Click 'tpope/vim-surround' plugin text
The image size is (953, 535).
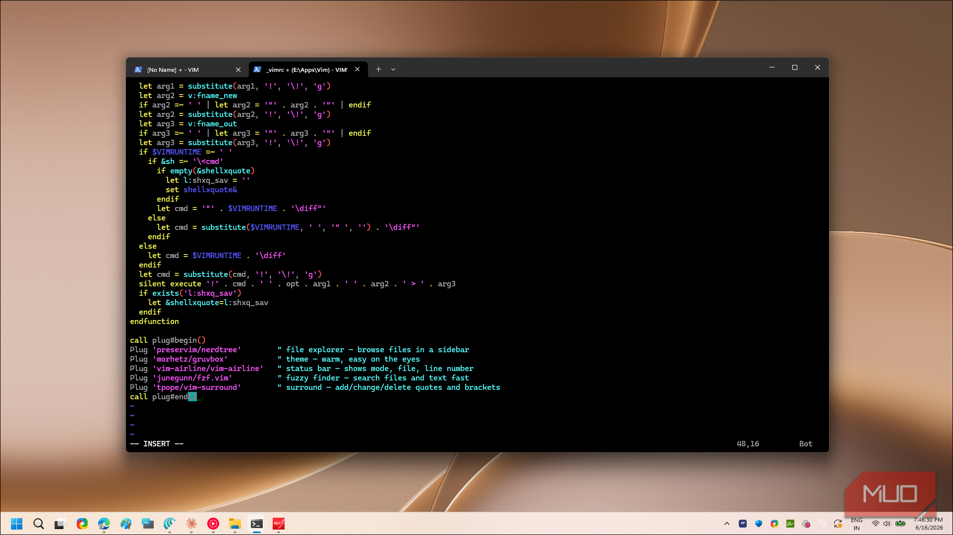coord(196,387)
